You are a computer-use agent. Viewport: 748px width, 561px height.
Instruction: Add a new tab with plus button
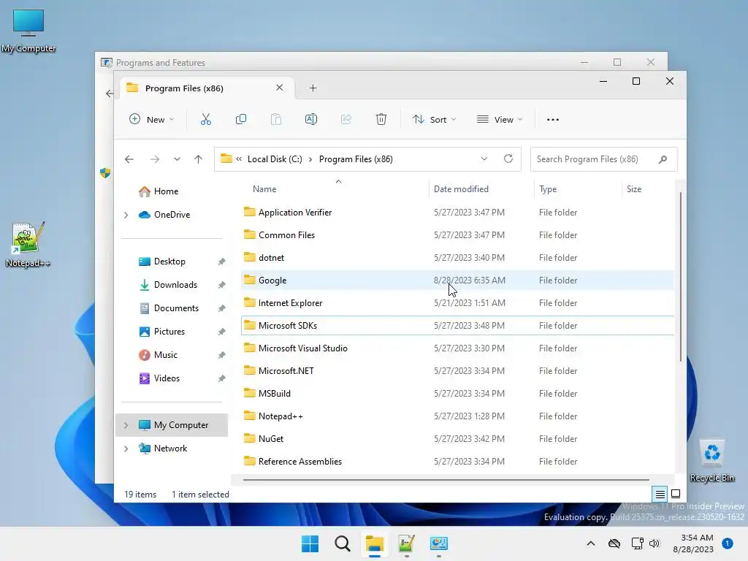click(313, 88)
